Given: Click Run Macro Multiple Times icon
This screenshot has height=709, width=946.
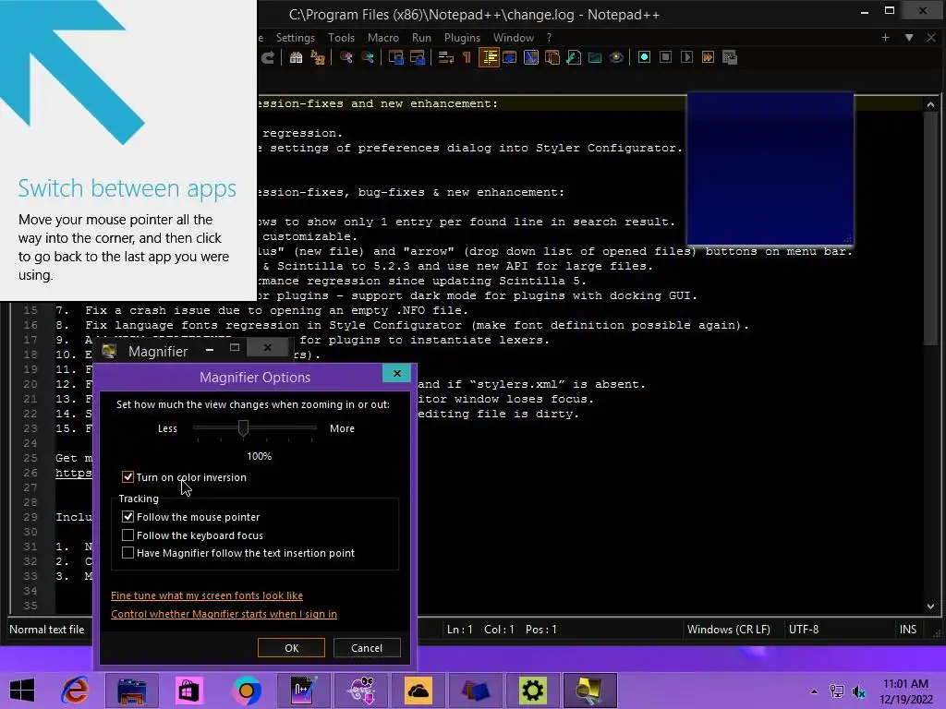Looking at the screenshot, I should click(x=709, y=57).
